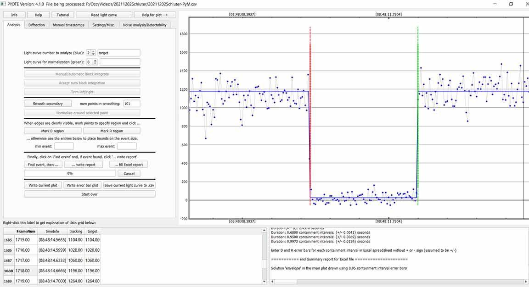Increase the light curve number to analyze

[94, 51]
